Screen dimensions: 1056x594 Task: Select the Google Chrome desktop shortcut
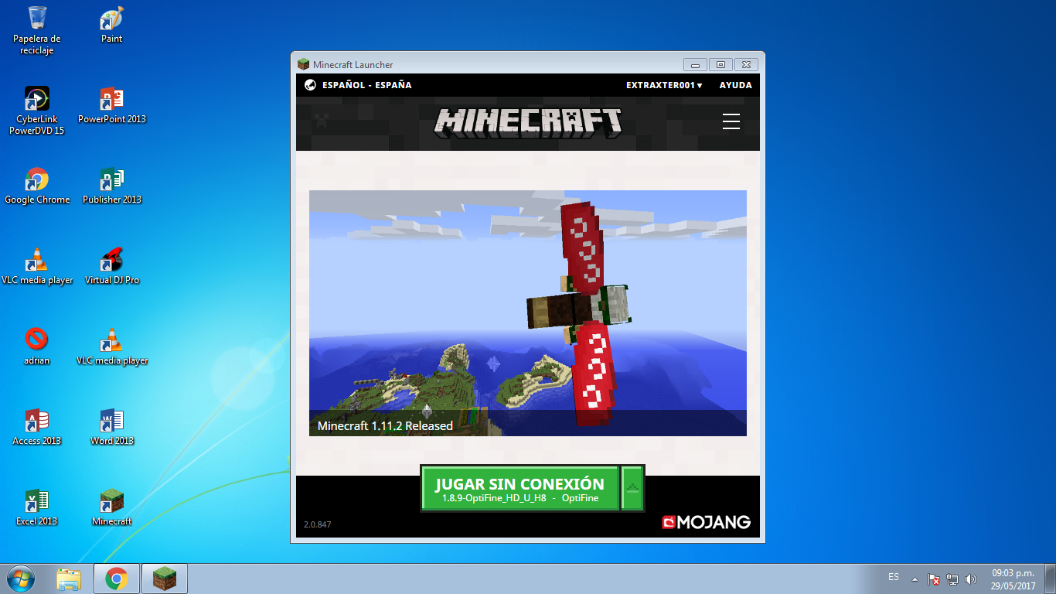pos(37,186)
